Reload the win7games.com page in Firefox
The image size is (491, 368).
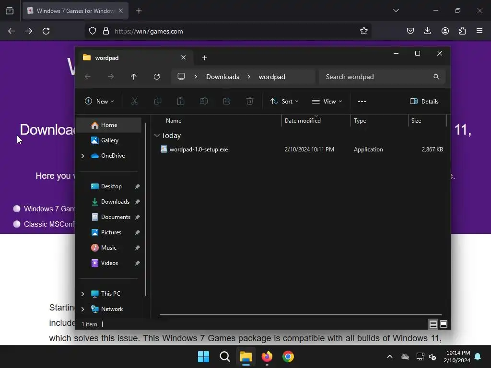pos(46,31)
